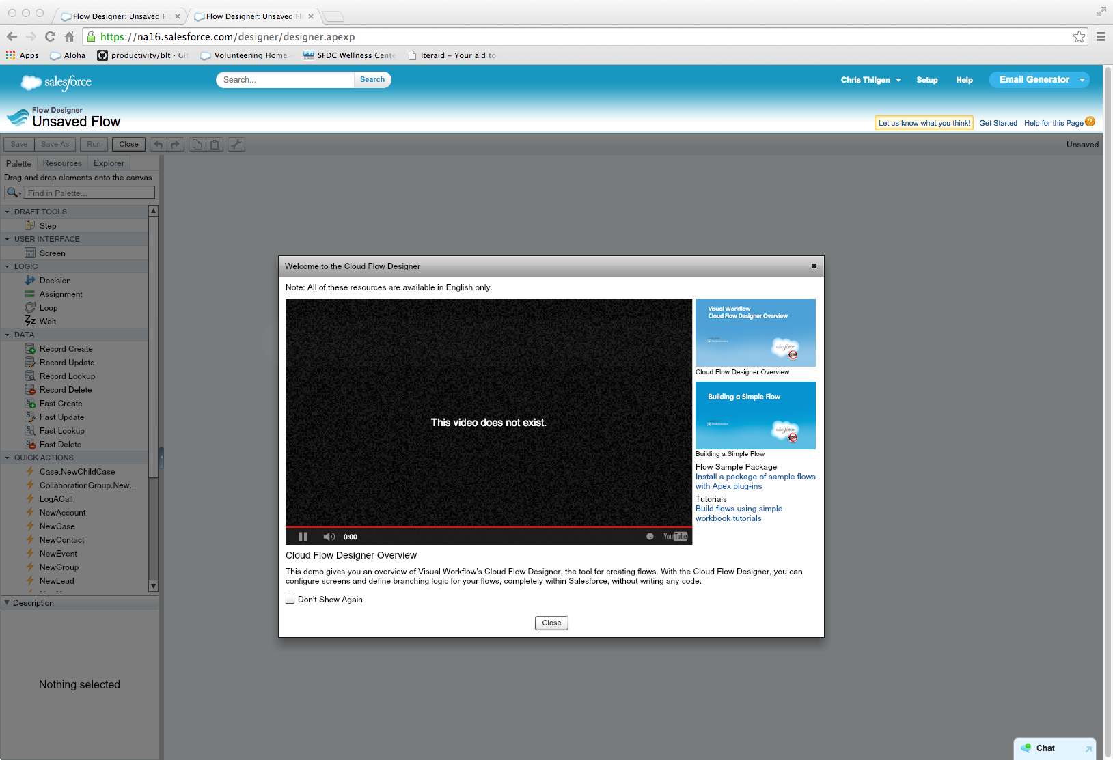1113x760 pixels.
Task: Click the Search button in the header
Action: 372,80
